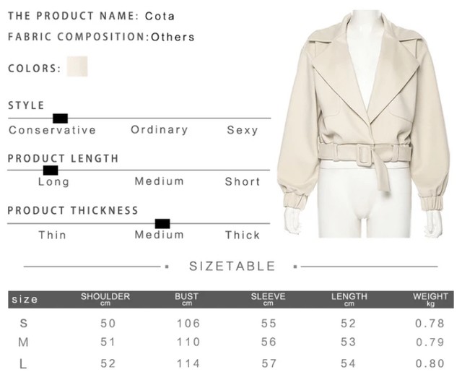
Task: Select the size S row label
Action: point(24,324)
